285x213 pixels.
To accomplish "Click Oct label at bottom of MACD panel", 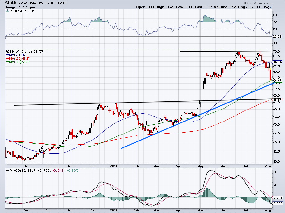I will tap(48, 210).
